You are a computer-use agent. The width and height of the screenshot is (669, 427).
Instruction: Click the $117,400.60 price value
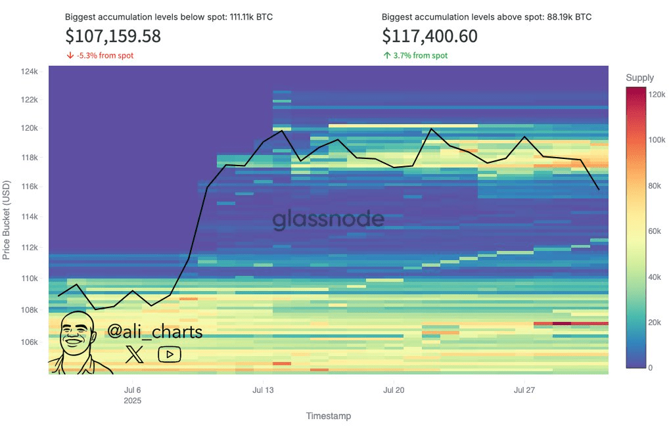tap(430, 36)
